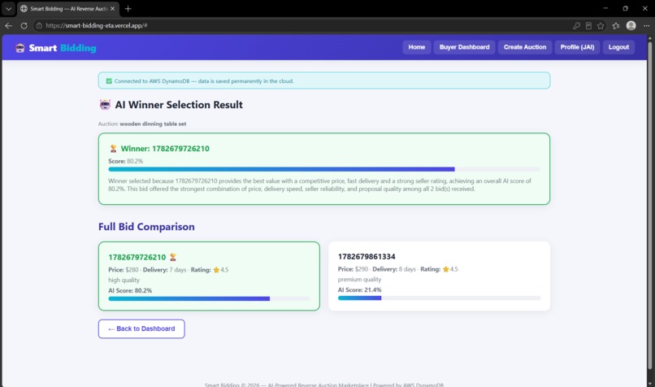The image size is (655, 387).
Task: Click the site info lock icon
Action: pyautogui.click(x=39, y=25)
